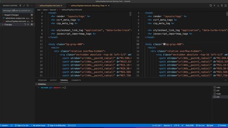Image resolution: width=228 pixels, height=128 pixels.
Task: Click withoutTopNav.html.erb breadcrumb item
Action: (72, 10)
